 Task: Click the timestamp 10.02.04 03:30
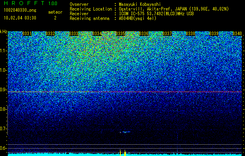tap(20, 18)
